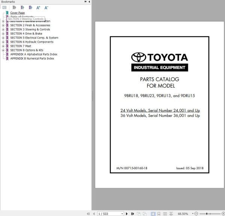The width and height of the screenshot is (225, 216).
Task: Click the zoom out minus button
Action: coord(196,214)
